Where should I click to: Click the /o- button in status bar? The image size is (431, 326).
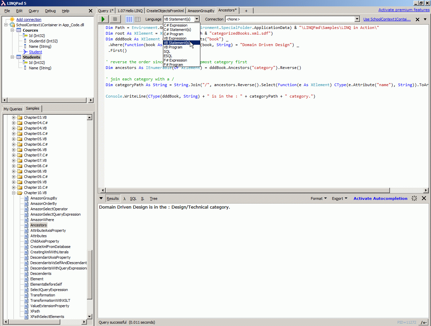(x=424, y=322)
